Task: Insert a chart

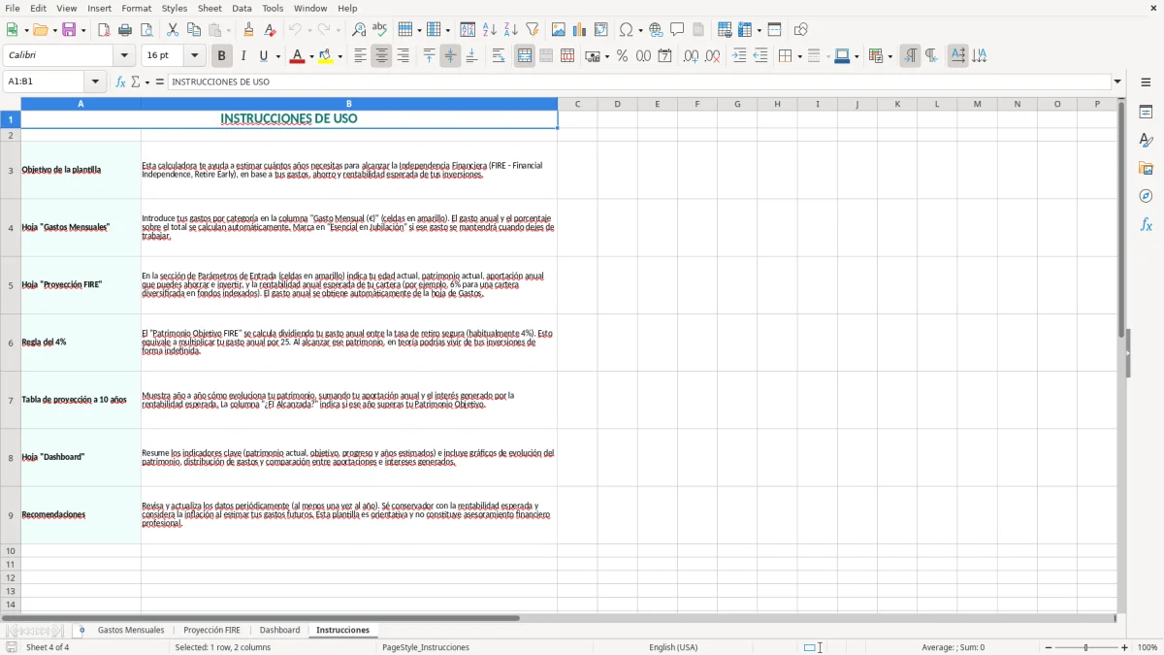Action: click(580, 30)
